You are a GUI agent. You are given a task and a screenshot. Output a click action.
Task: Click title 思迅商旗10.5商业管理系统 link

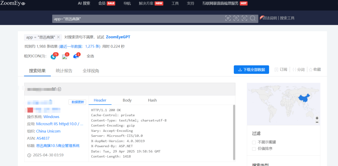tap(58, 146)
